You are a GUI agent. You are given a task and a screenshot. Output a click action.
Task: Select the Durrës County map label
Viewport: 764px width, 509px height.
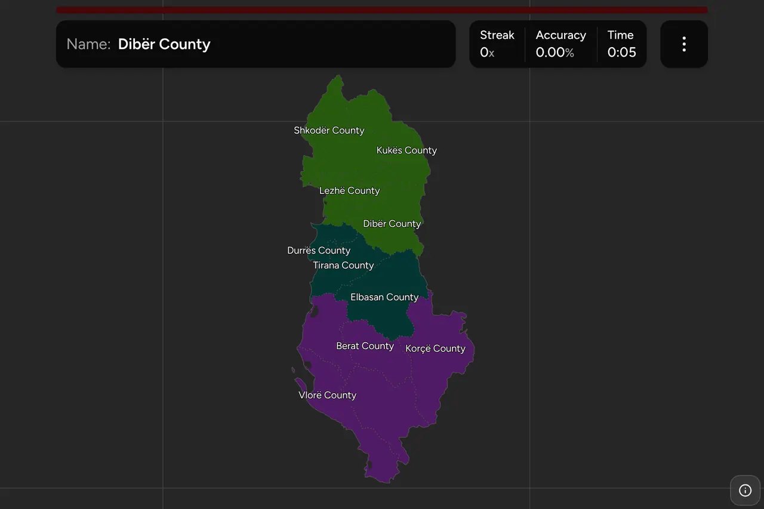point(319,251)
